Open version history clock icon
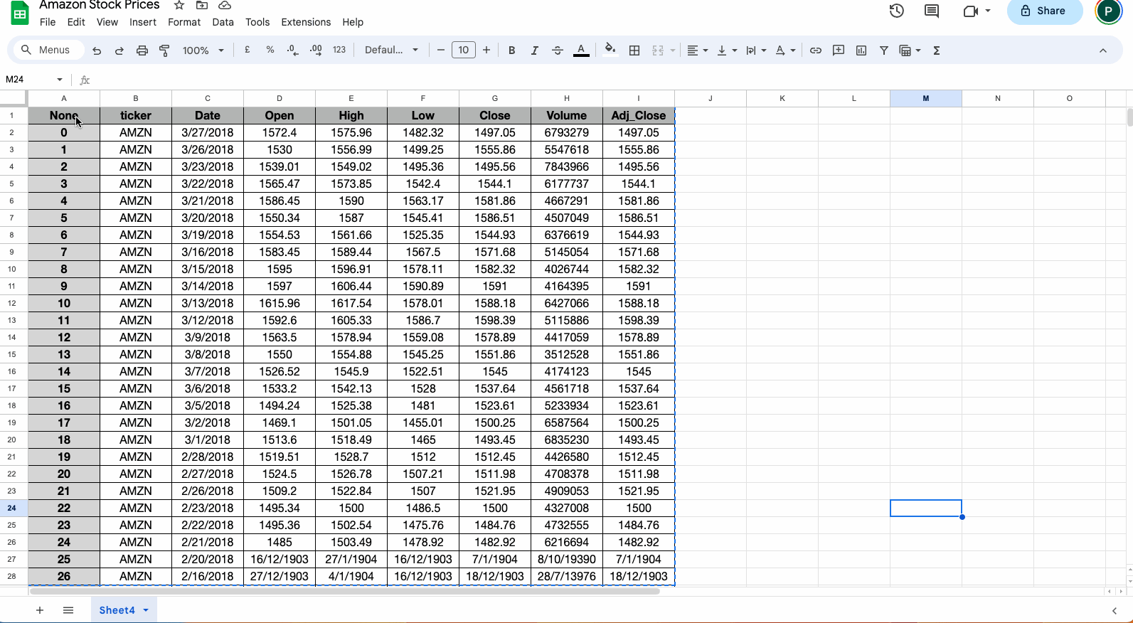This screenshot has height=623, width=1133. 896,11
